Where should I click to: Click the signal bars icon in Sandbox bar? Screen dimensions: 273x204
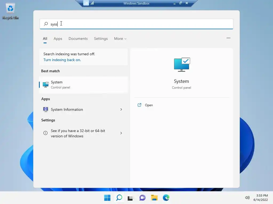coord(92,3)
